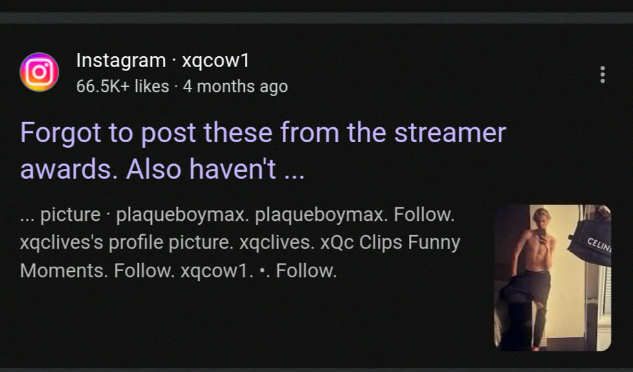
Task: Select the '66.5K+ likes' text
Action: click(122, 87)
